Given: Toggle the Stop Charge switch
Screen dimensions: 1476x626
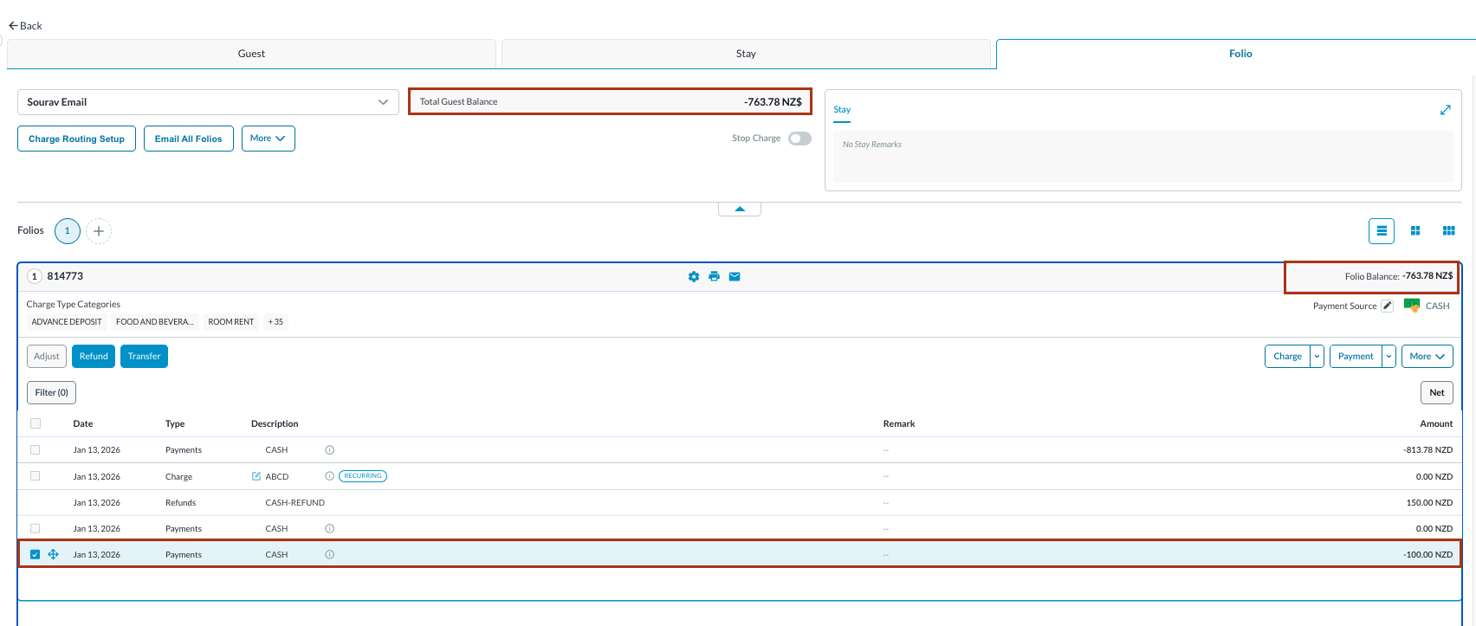Looking at the screenshot, I should click(x=799, y=139).
